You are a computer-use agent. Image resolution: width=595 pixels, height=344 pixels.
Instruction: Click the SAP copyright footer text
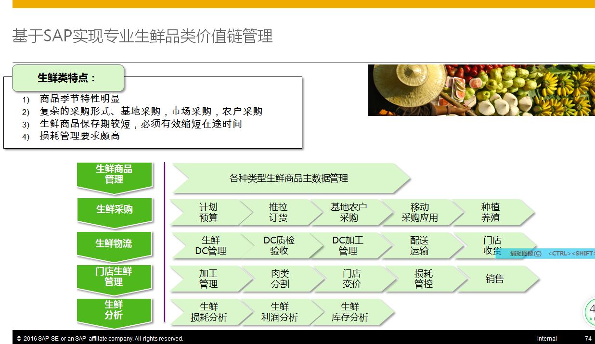[100, 339]
